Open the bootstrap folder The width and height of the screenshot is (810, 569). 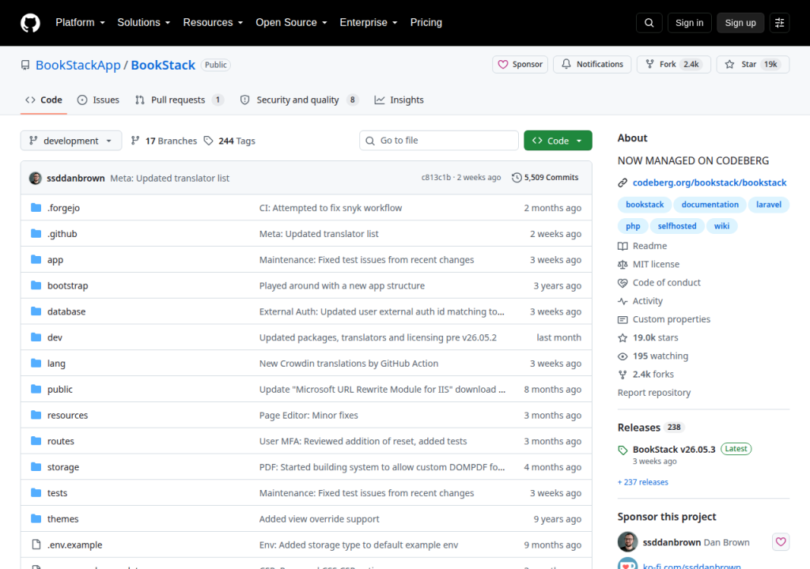click(x=68, y=285)
